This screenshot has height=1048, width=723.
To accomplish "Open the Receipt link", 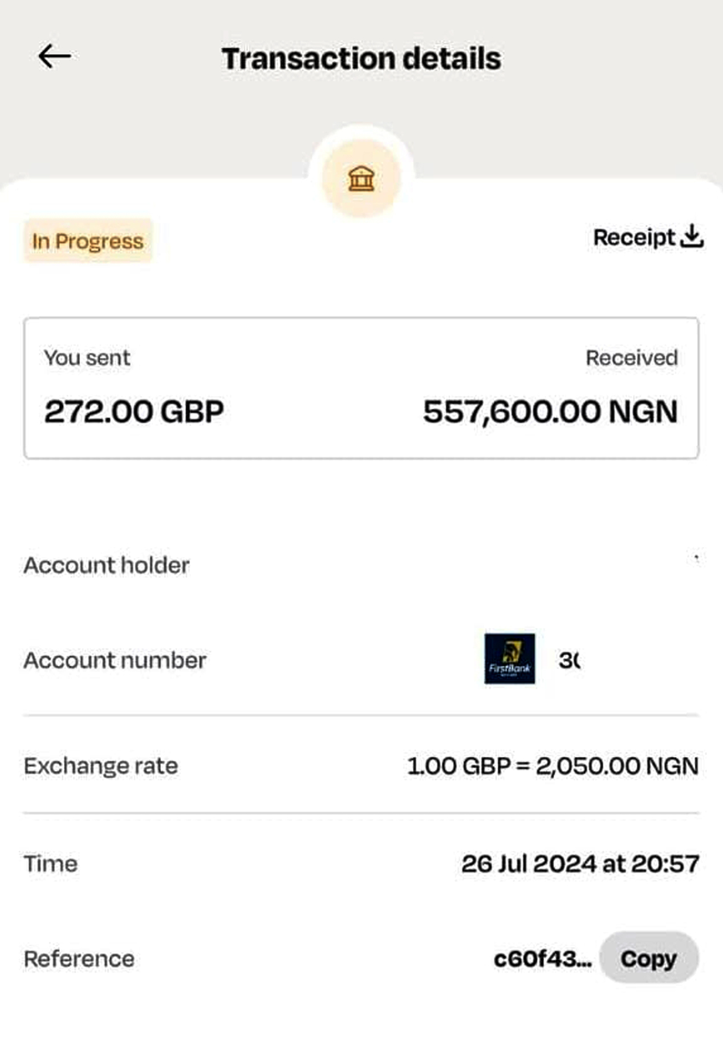I will click(x=634, y=237).
